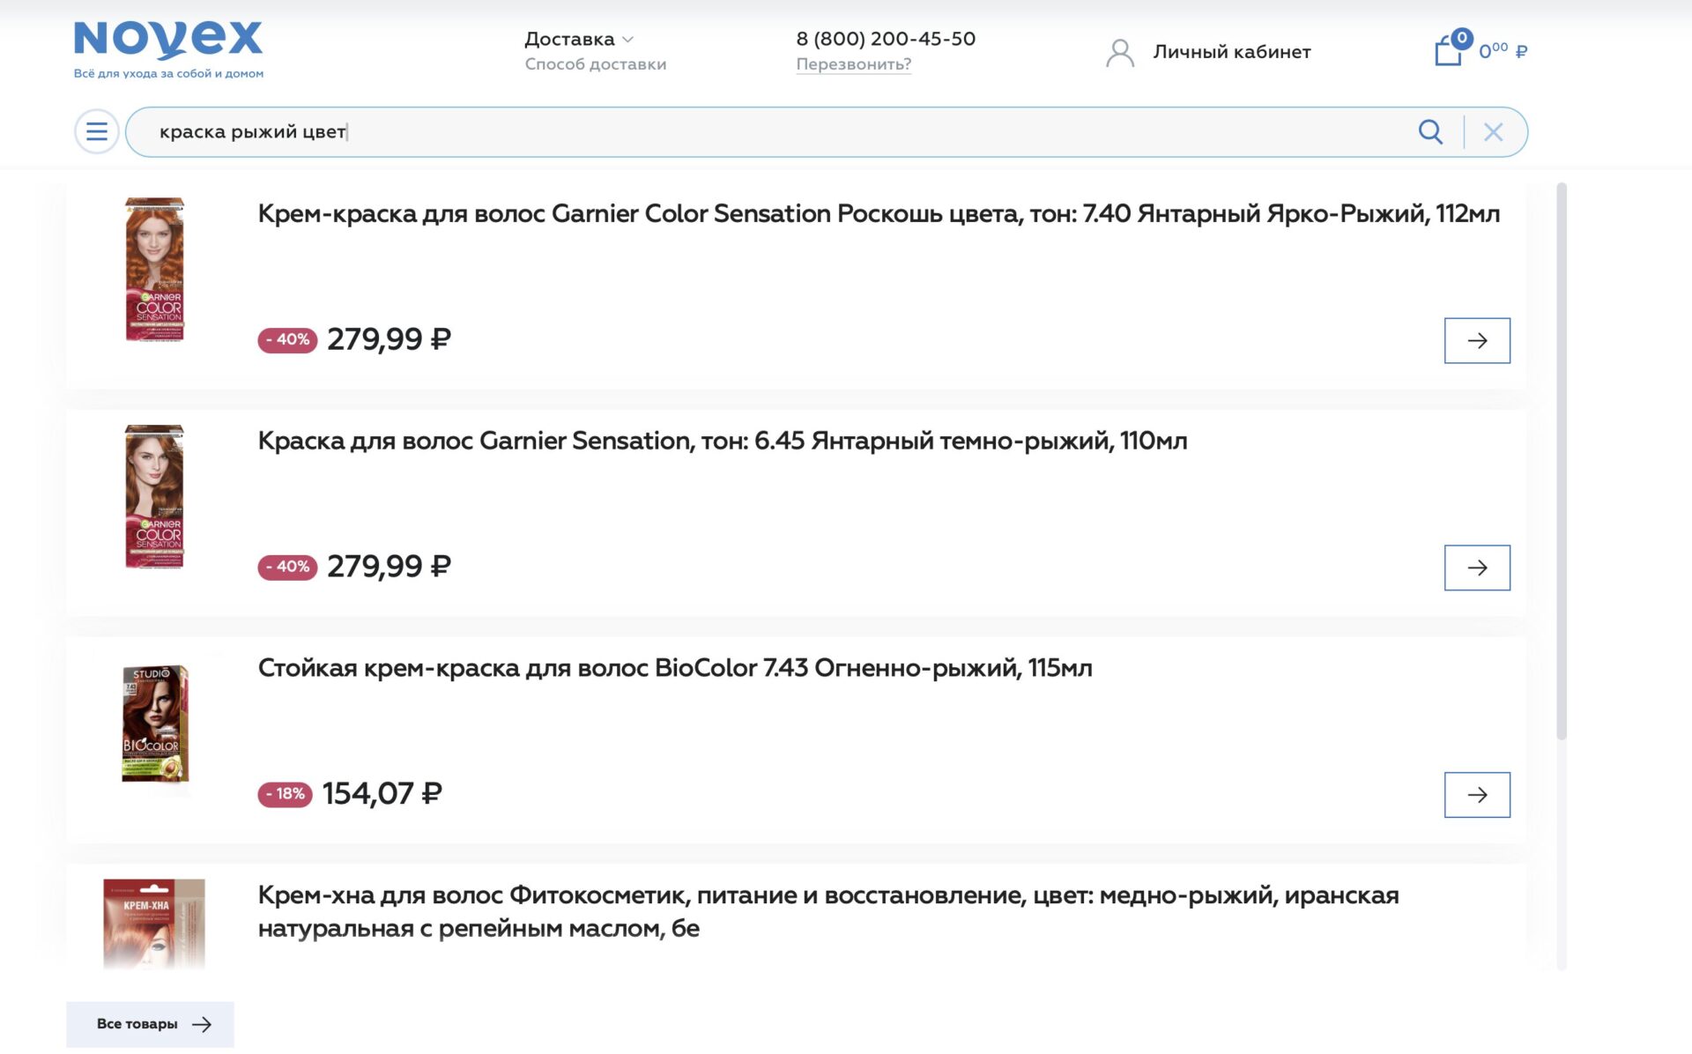Open the hamburger catalog menu
Image resolution: width=1692 pixels, height=1054 pixels.
click(x=97, y=132)
